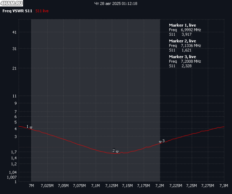Select the "Marker 2, live" readout heading

[x=182, y=41]
